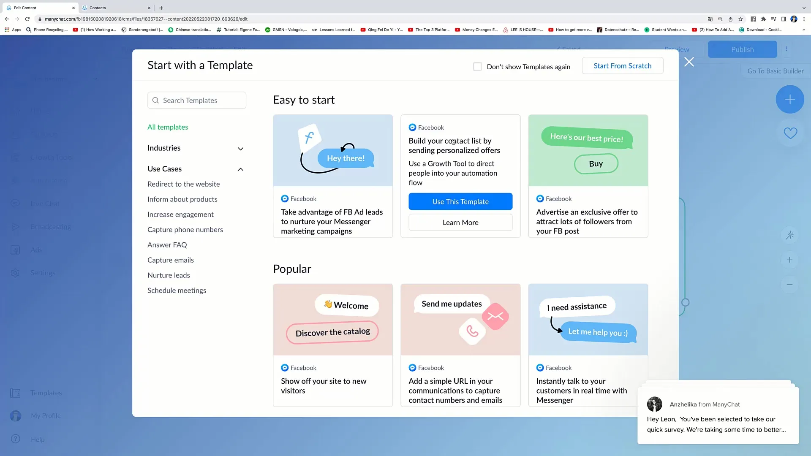Select All templates category
811x456 pixels.
tap(168, 127)
